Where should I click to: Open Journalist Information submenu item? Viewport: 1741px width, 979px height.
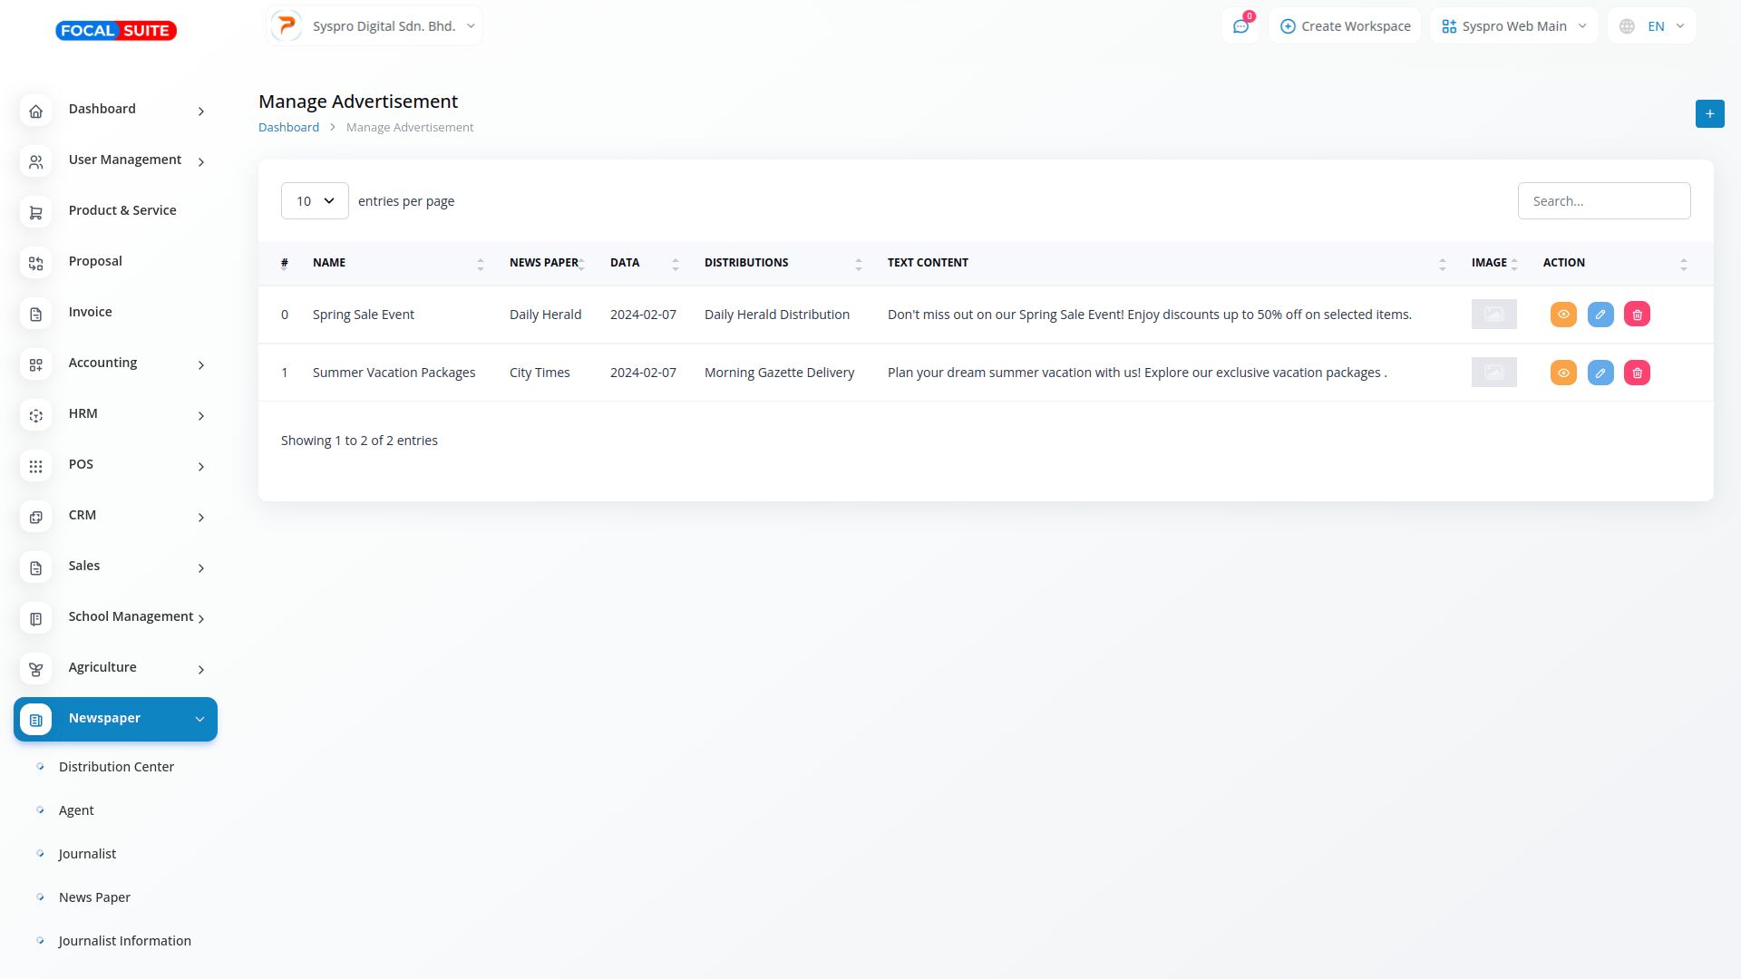pos(124,941)
